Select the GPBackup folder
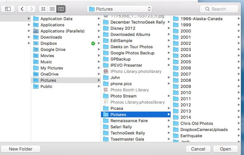Screen dimensions: 244x155 (136, 59)
